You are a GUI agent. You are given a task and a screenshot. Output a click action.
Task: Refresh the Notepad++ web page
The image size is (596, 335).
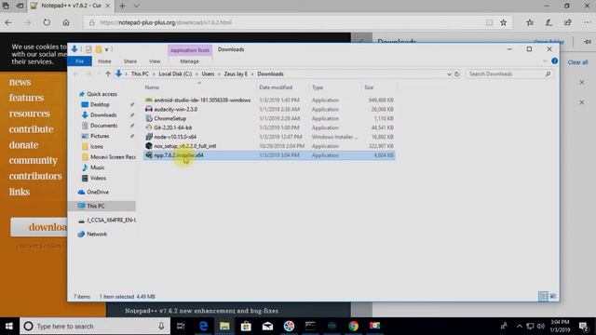point(47,22)
